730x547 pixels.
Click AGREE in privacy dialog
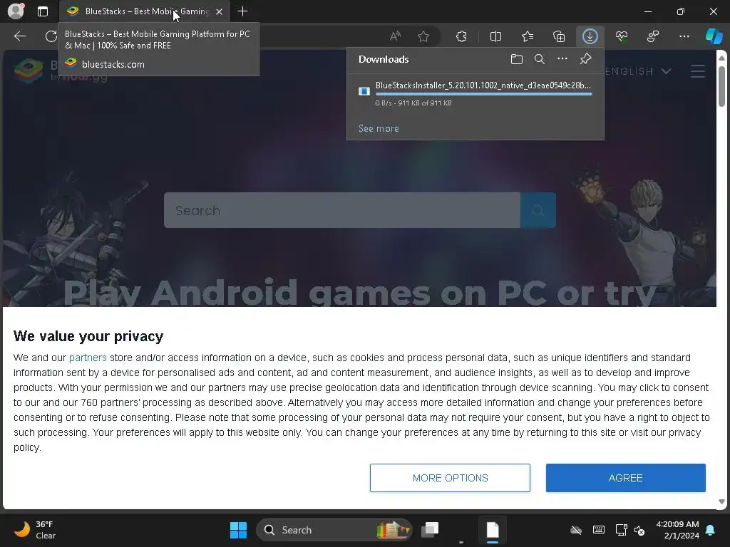click(626, 478)
